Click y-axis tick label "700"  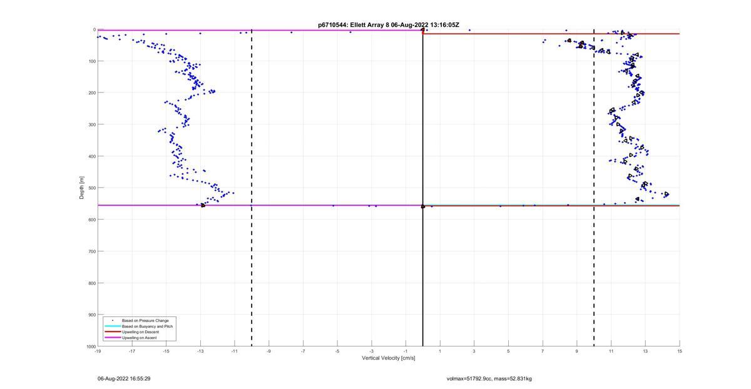91,251
